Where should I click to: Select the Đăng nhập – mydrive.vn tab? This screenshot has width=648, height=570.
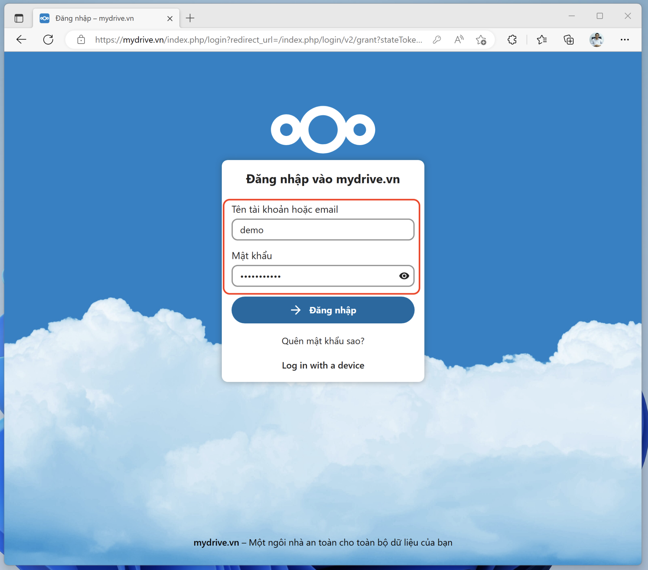click(95, 18)
